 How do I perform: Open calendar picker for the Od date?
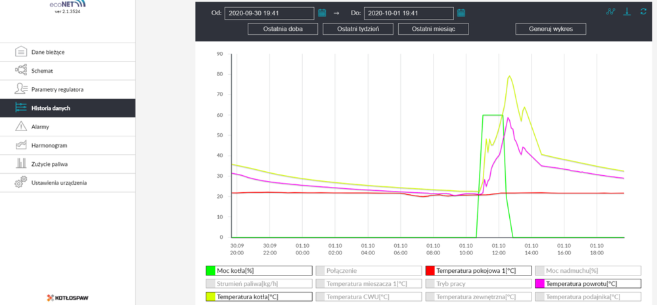coord(322,12)
